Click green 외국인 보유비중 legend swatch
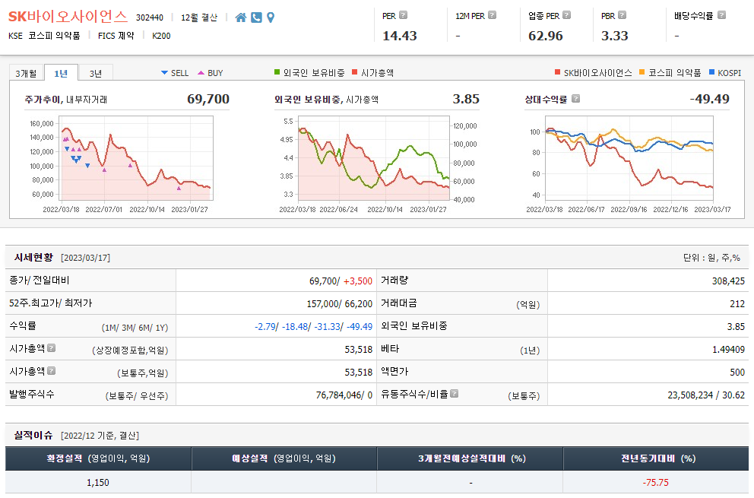Screen dimensions: 754x498 277,72
